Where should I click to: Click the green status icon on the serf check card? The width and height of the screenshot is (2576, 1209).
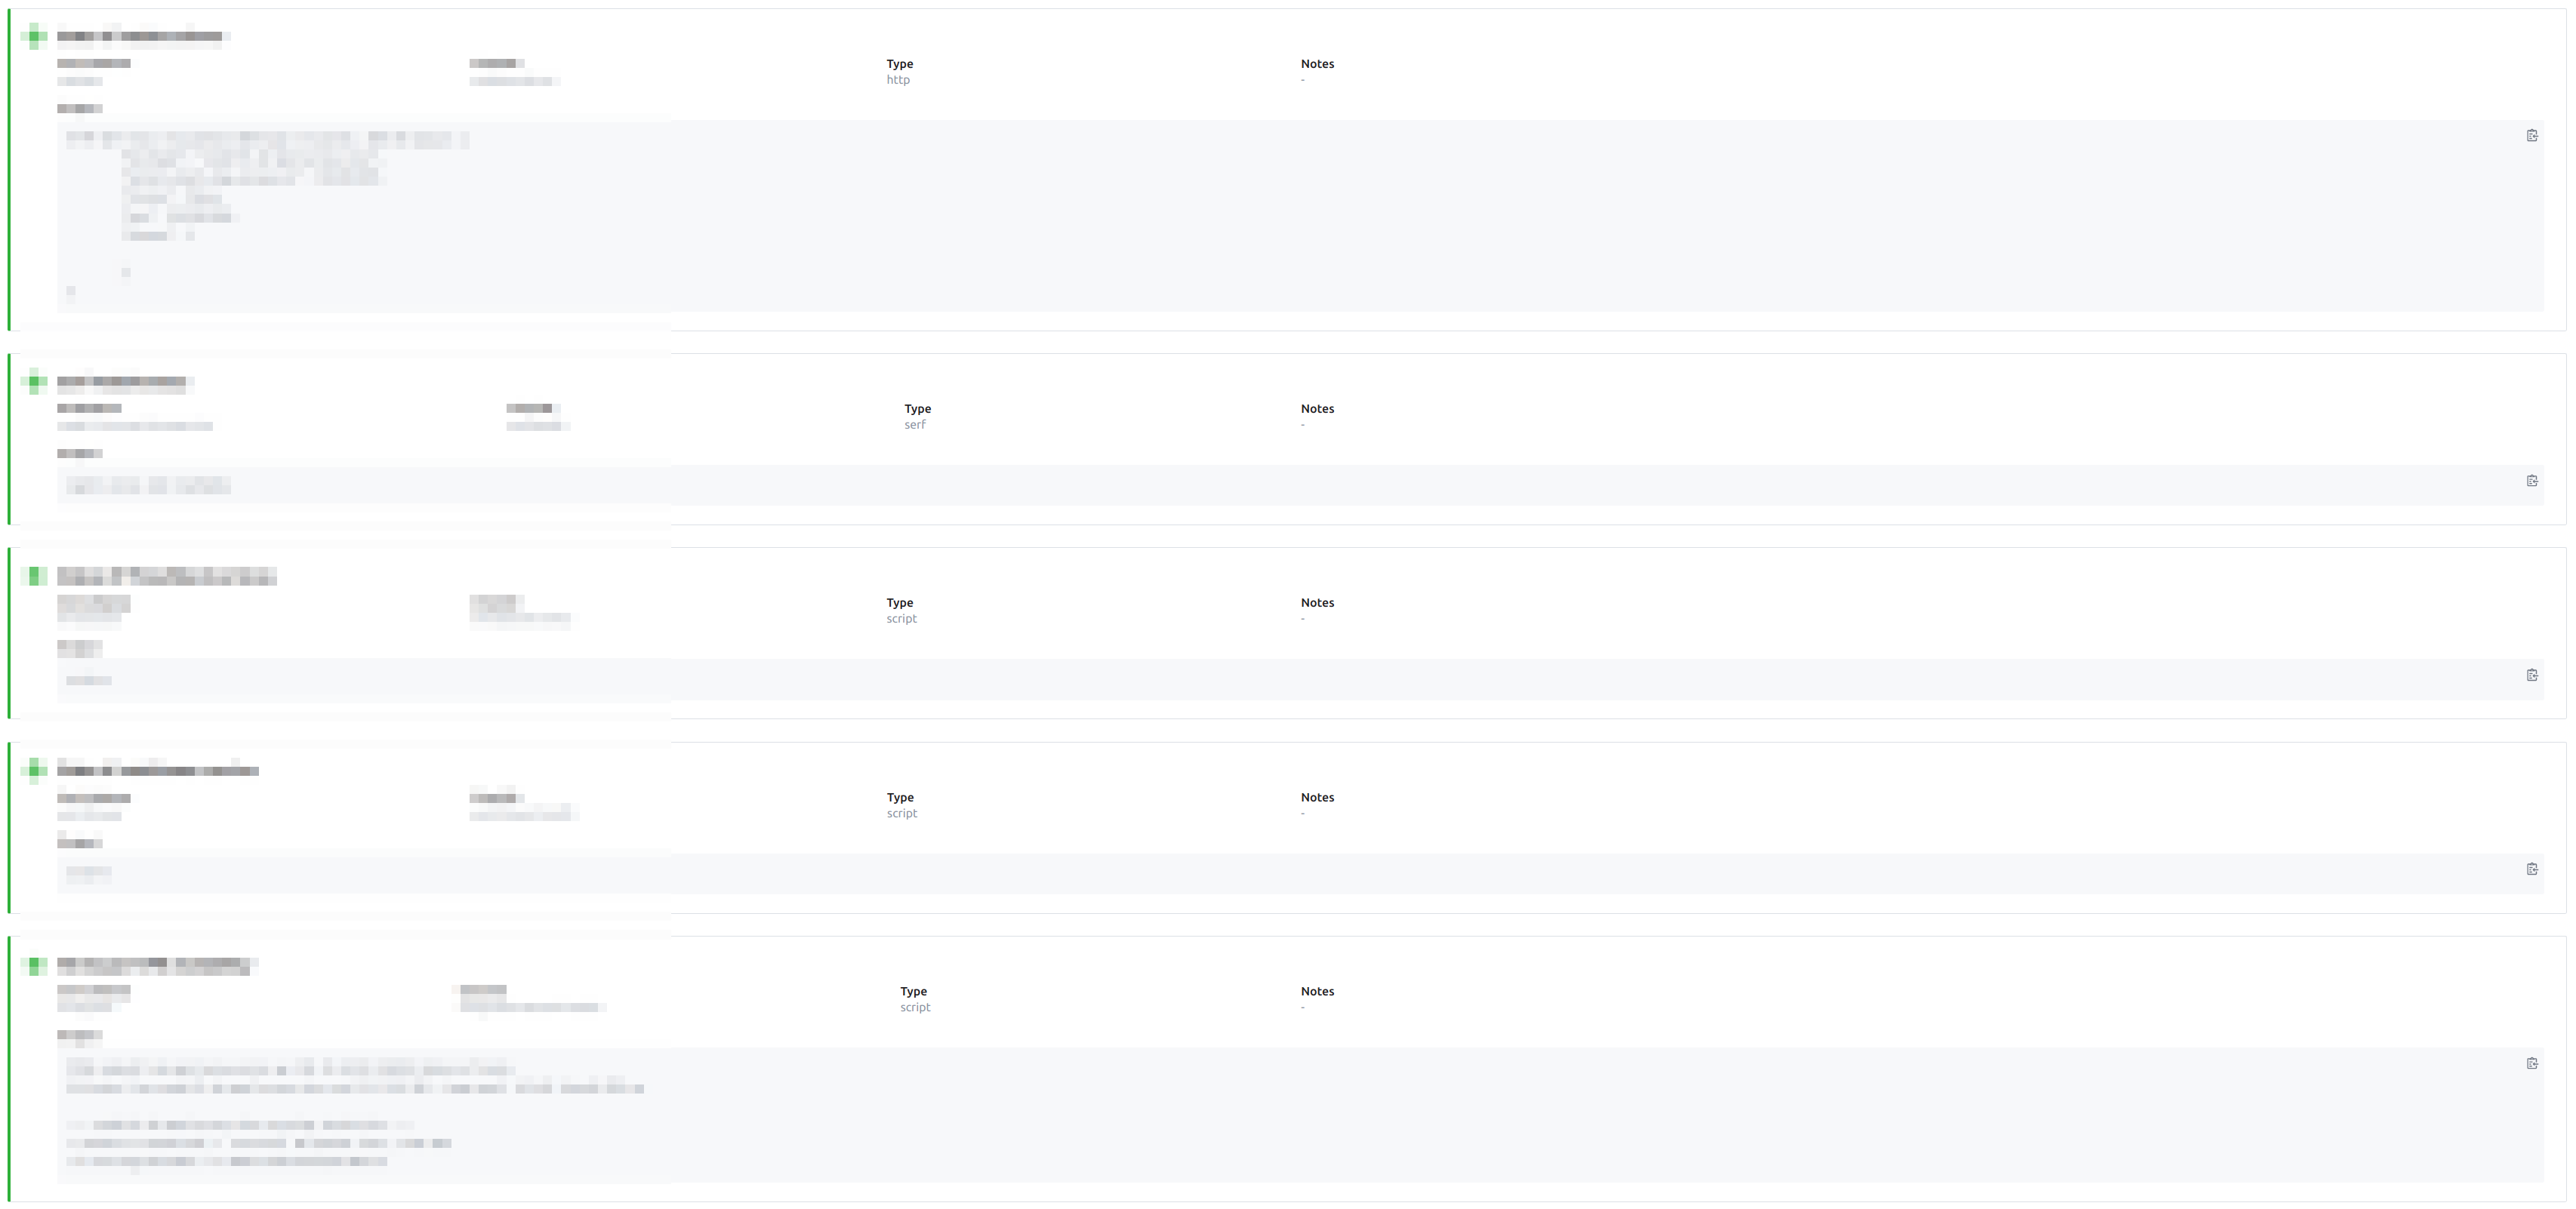pos(36,381)
